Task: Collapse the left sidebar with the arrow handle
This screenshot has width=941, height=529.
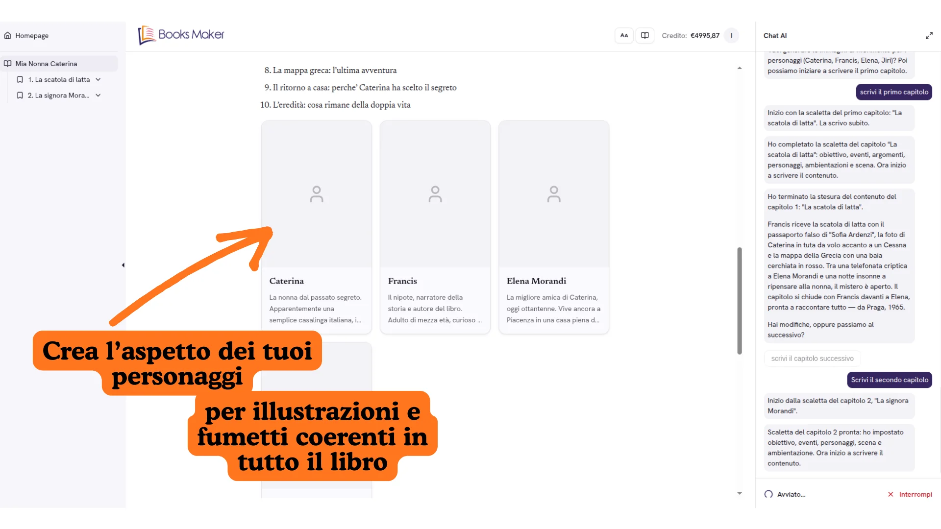Action: click(123, 265)
